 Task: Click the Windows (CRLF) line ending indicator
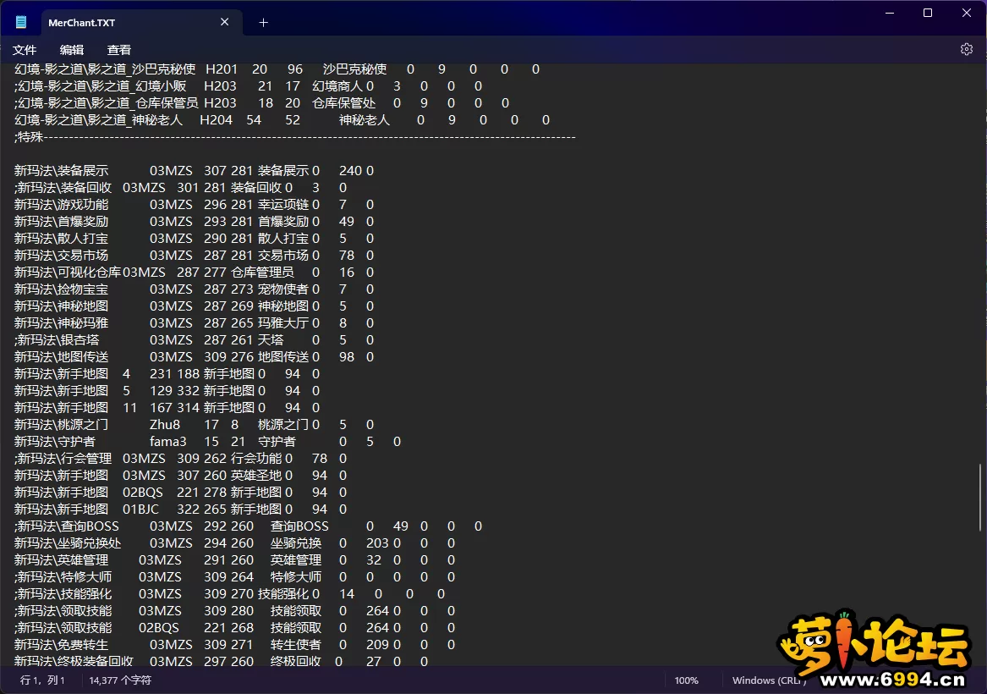pyautogui.click(x=765, y=680)
